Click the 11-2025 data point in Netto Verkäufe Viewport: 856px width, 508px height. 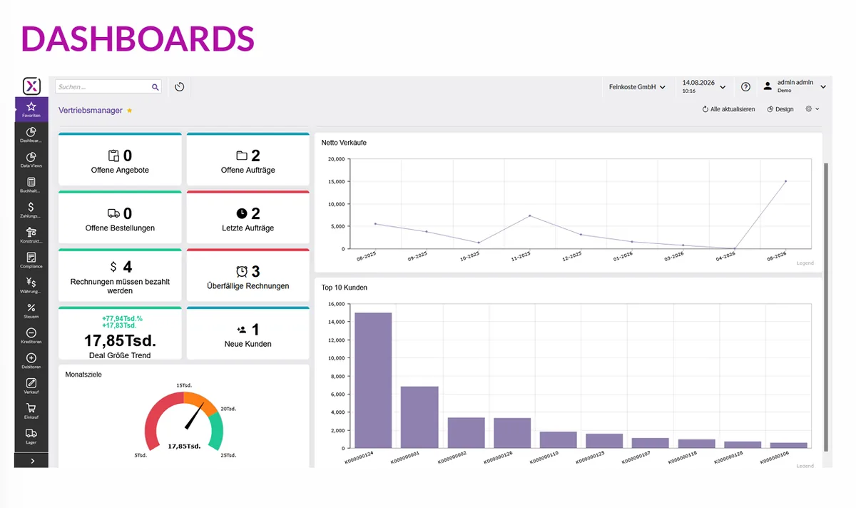[x=529, y=215]
